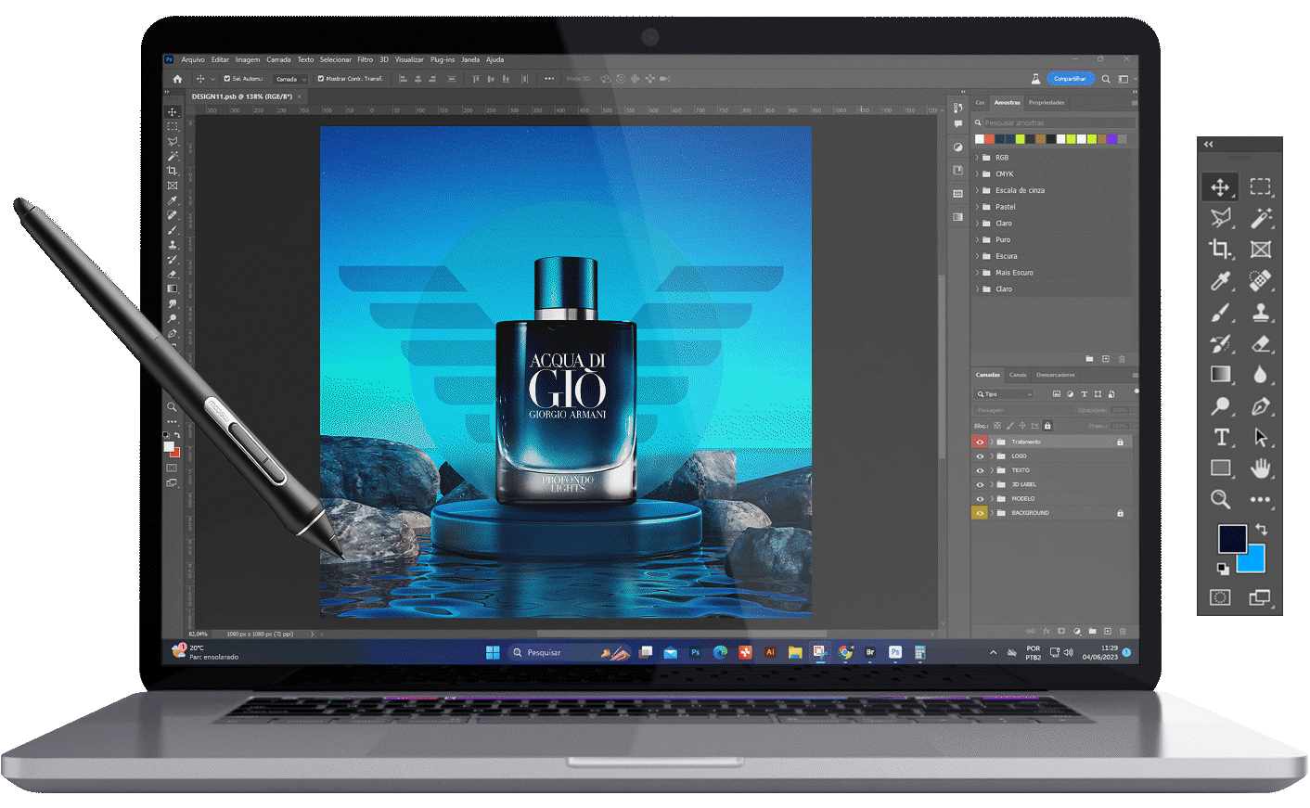Open the Camada auto-select dropdown
Viewport: 1310px width, 808px height.
click(x=291, y=79)
